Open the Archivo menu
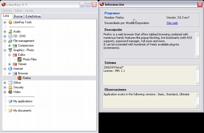 click(7, 11)
